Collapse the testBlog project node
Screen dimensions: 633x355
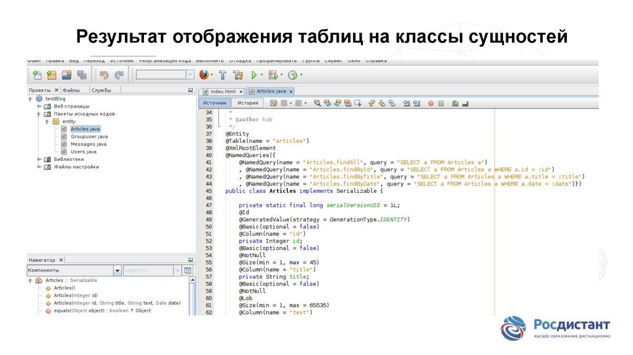(30, 98)
